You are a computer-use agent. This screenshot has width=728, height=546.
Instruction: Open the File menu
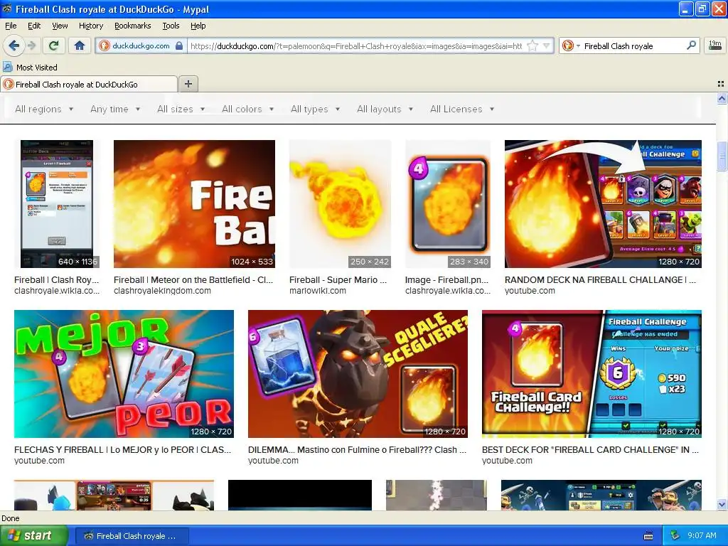pyautogui.click(x=11, y=26)
